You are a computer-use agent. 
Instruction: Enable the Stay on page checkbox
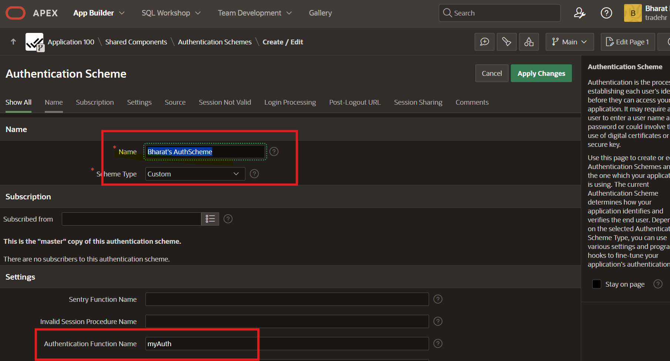597,284
